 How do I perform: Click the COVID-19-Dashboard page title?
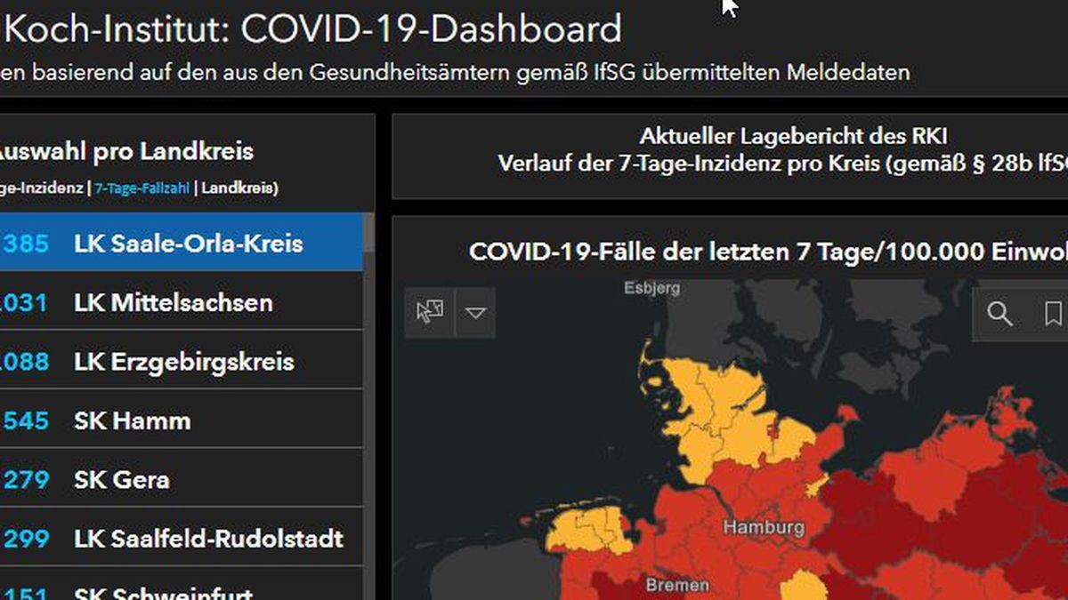313,29
